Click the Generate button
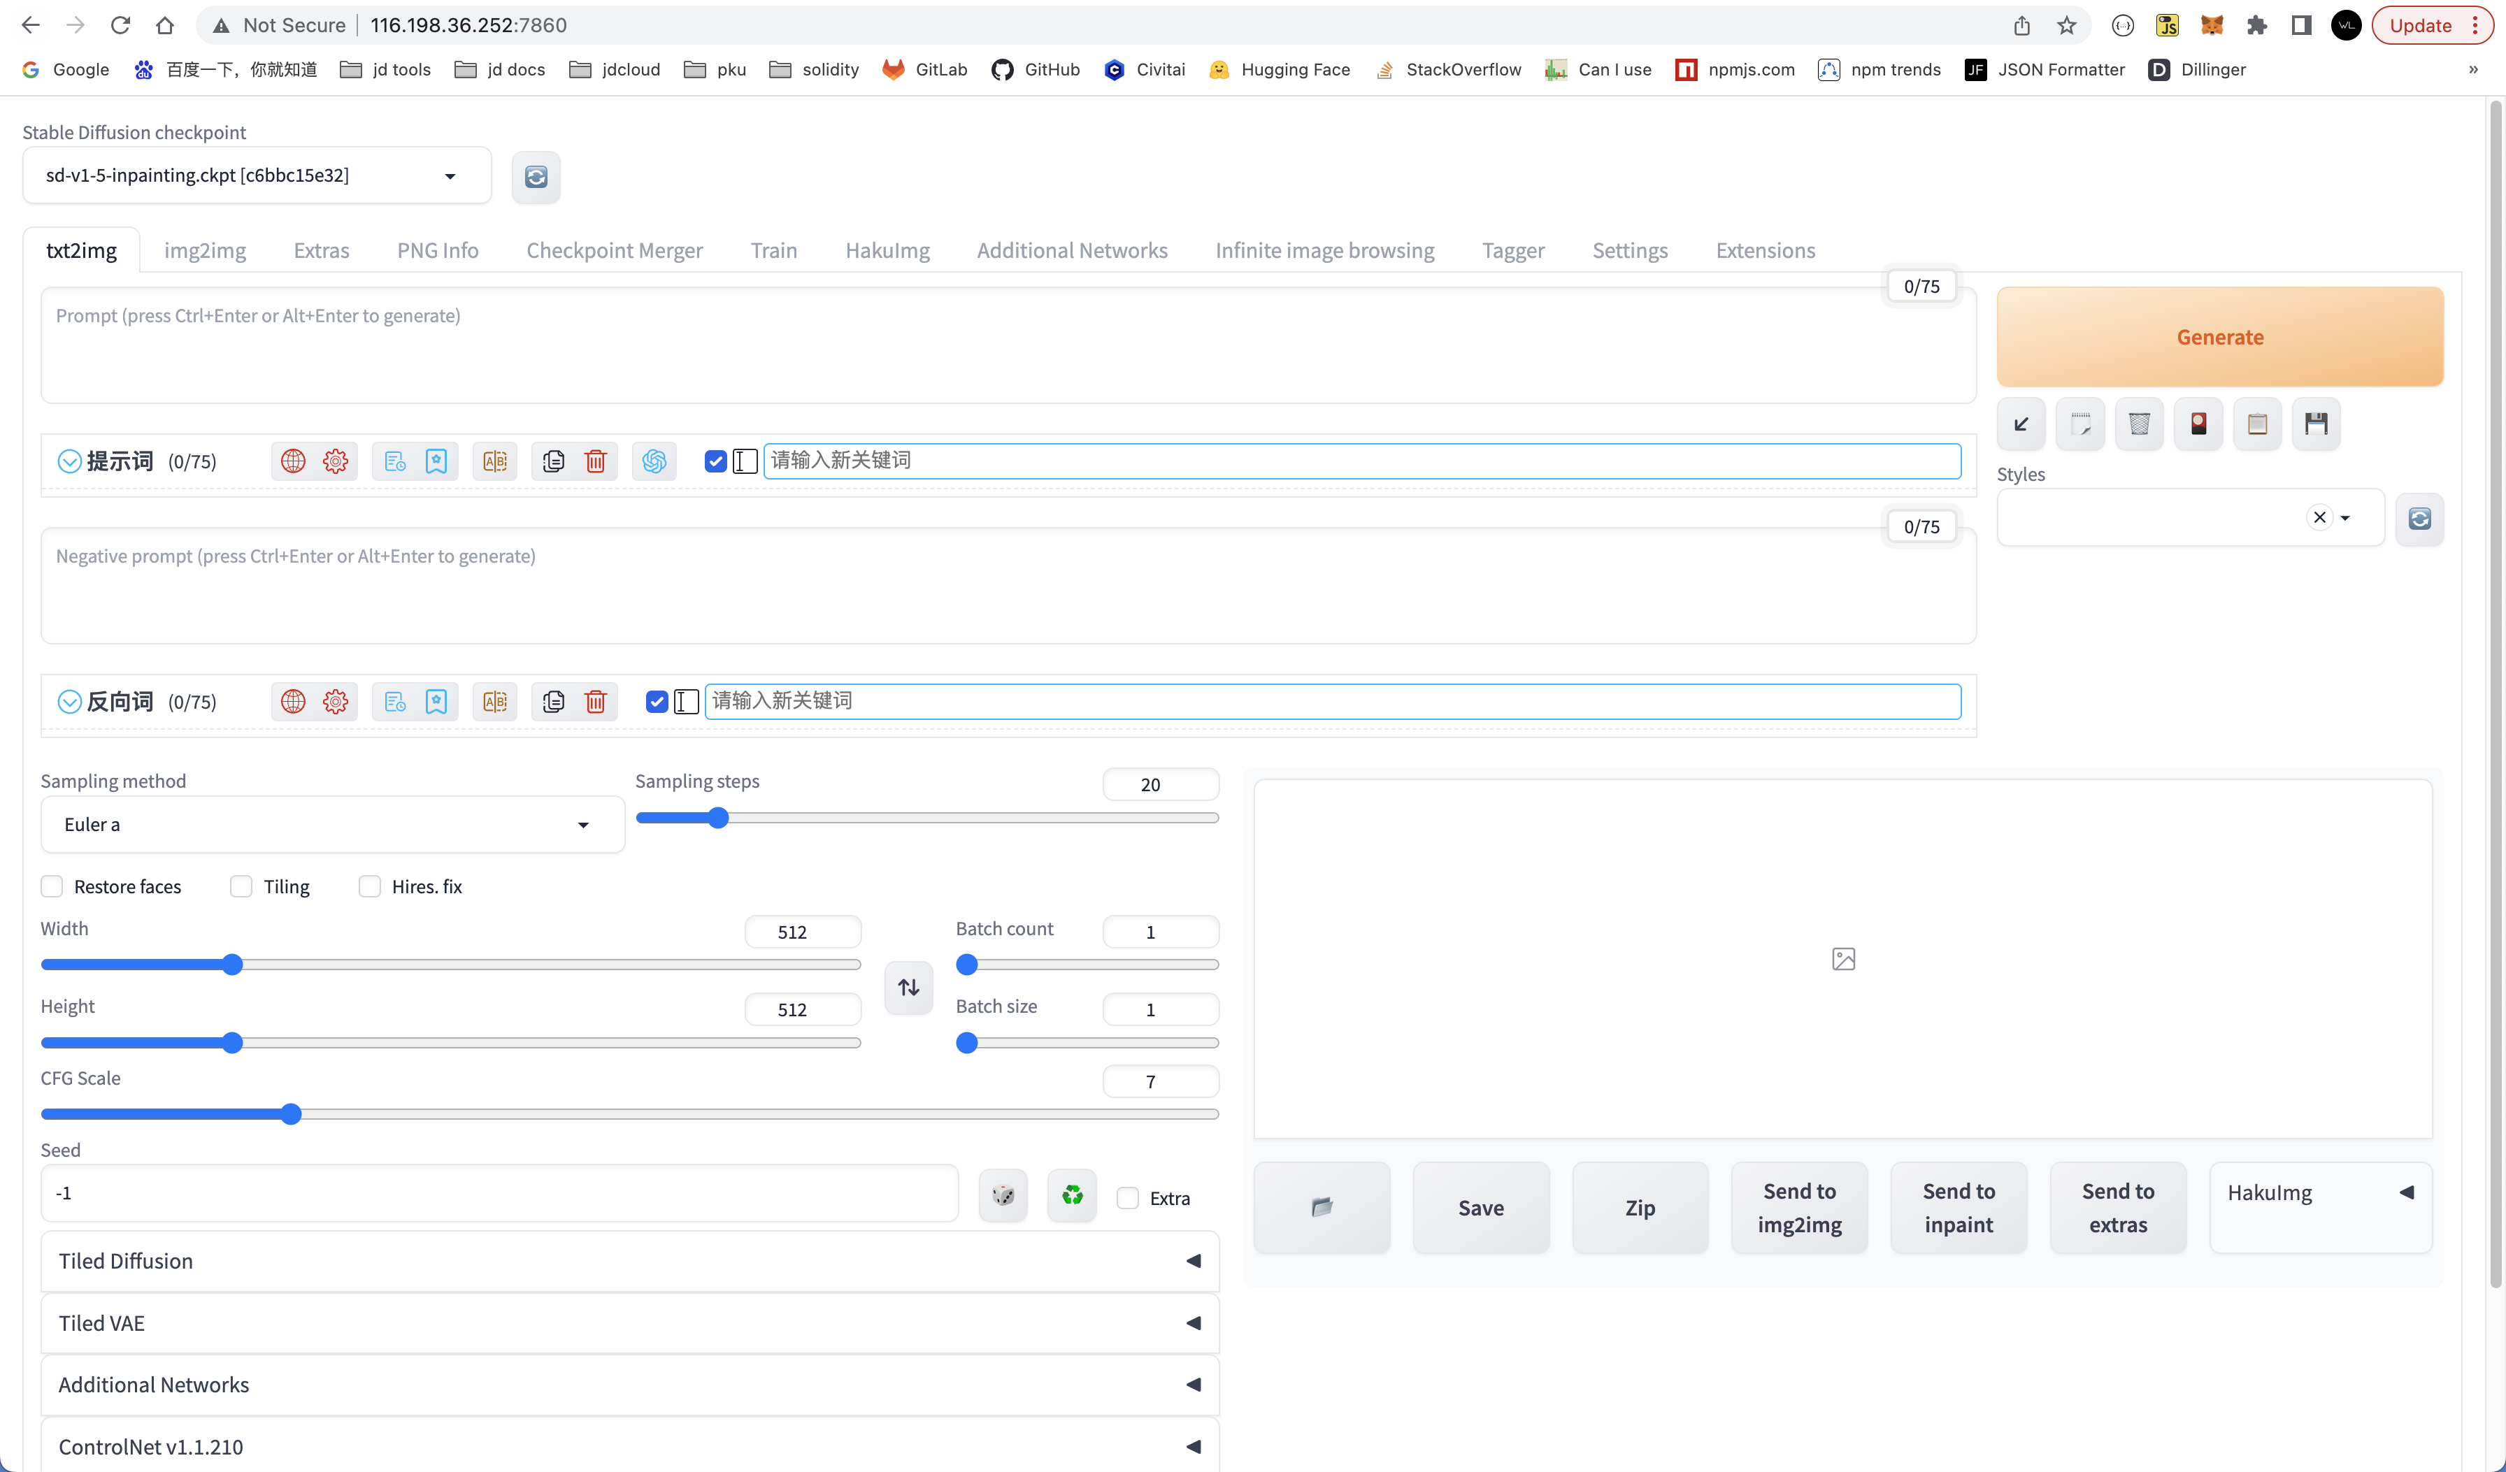The image size is (2506, 1472). coord(2220,336)
